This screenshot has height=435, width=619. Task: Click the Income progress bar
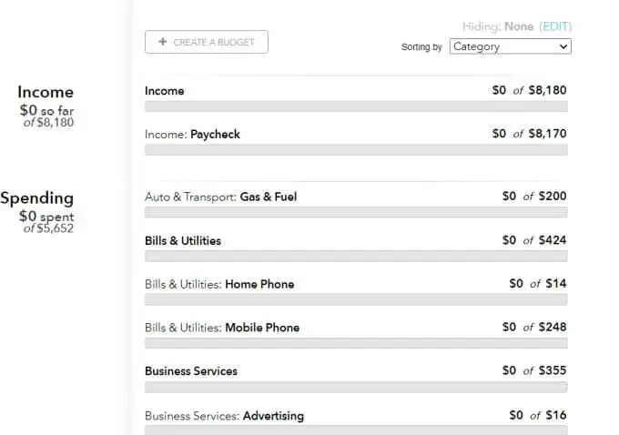pos(356,106)
